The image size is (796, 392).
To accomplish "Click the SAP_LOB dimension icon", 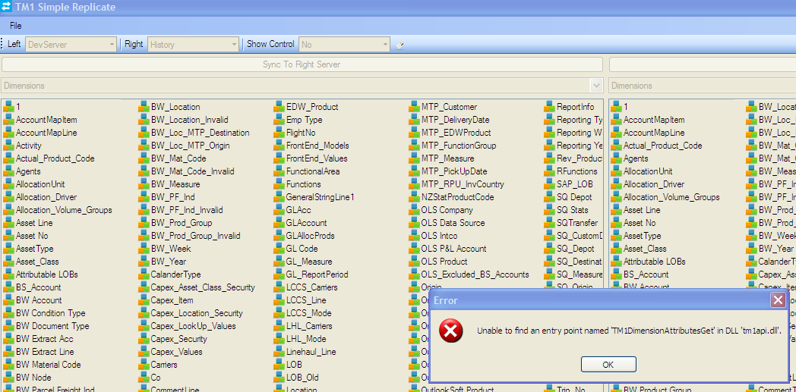I will pyautogui.click(x=549, y=183).
